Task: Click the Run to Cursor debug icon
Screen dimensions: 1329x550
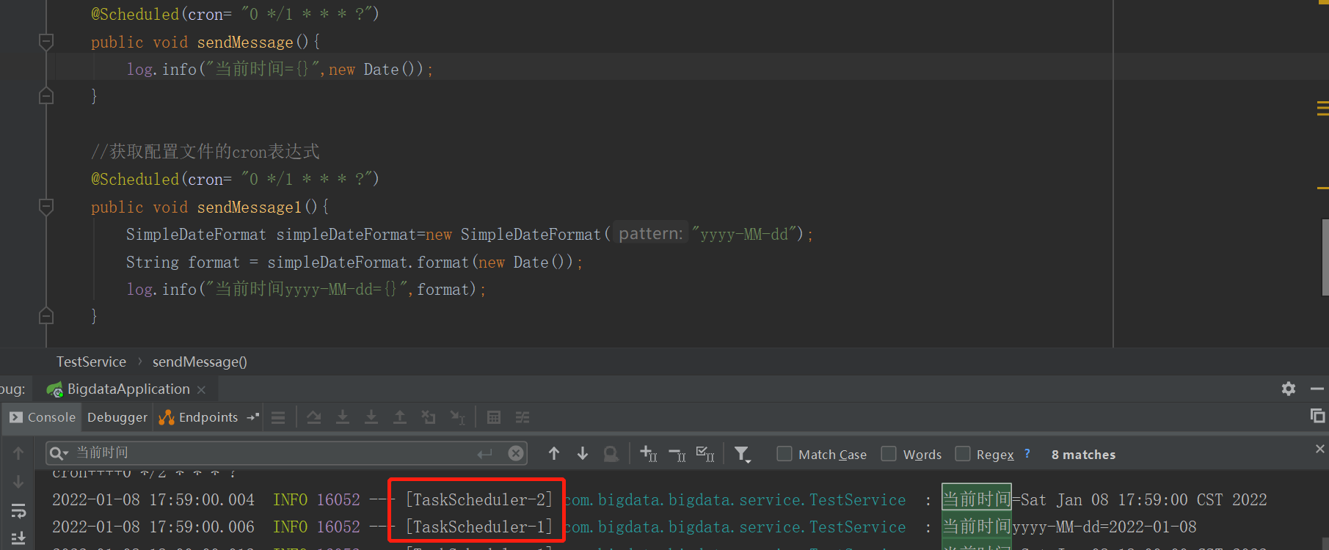Action: (x=458, y=417)
